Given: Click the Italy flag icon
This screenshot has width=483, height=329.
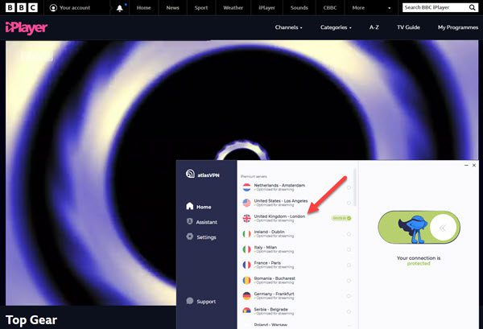Looking at the screenshot, I should point(247,249).
